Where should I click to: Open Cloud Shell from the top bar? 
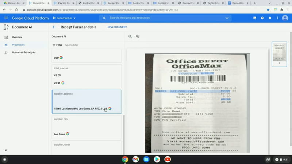pyautogui.click(x=254, y=18)
